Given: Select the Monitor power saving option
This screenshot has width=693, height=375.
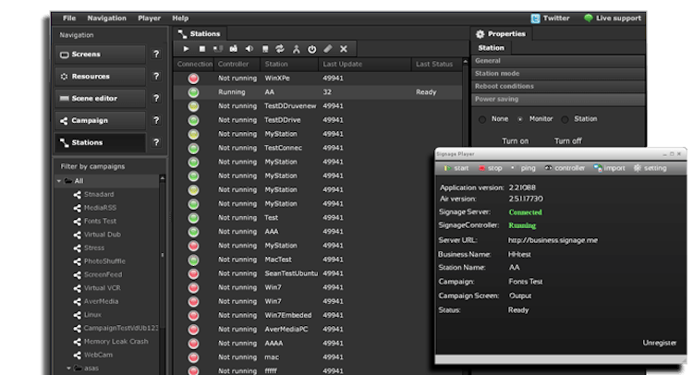Looking at the screenshot, I should (x=520, y=119).
